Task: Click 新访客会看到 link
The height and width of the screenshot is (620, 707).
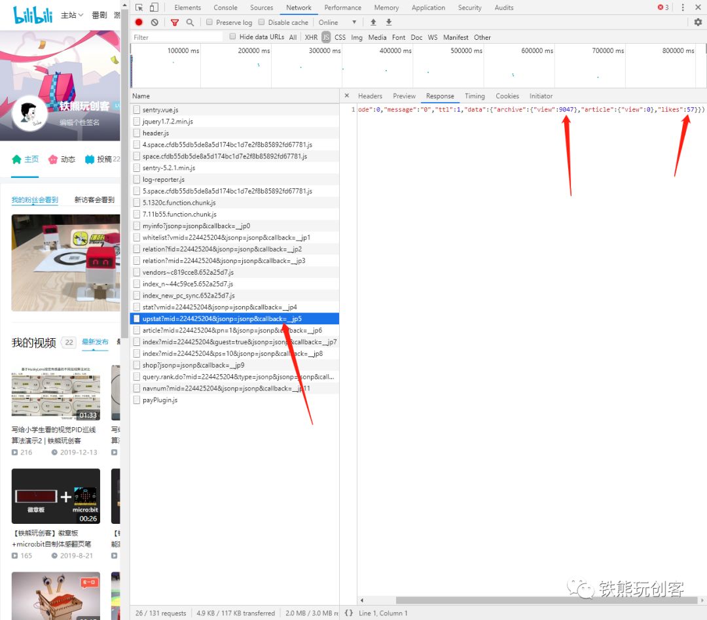Action: tap(94, 199)
